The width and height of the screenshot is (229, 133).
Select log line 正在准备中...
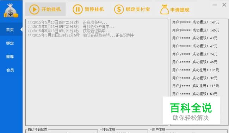click(x=67, y=22)
